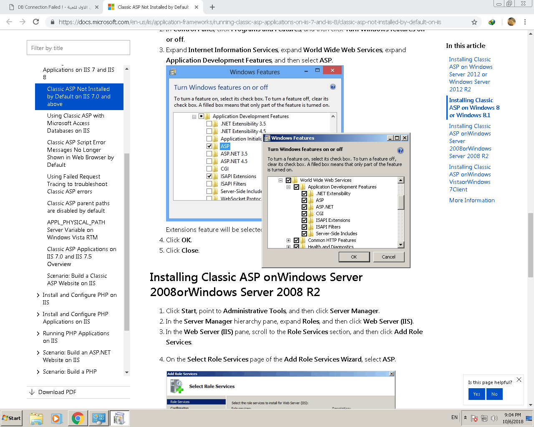Click the Download PDF arrow icon

[32, 392]
